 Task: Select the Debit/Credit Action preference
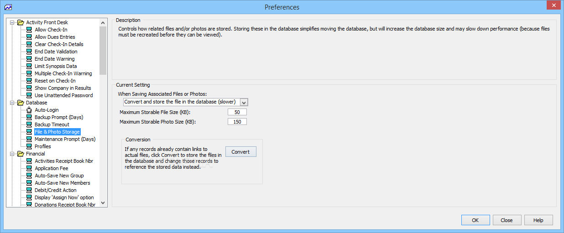click(x=56, y=190)
